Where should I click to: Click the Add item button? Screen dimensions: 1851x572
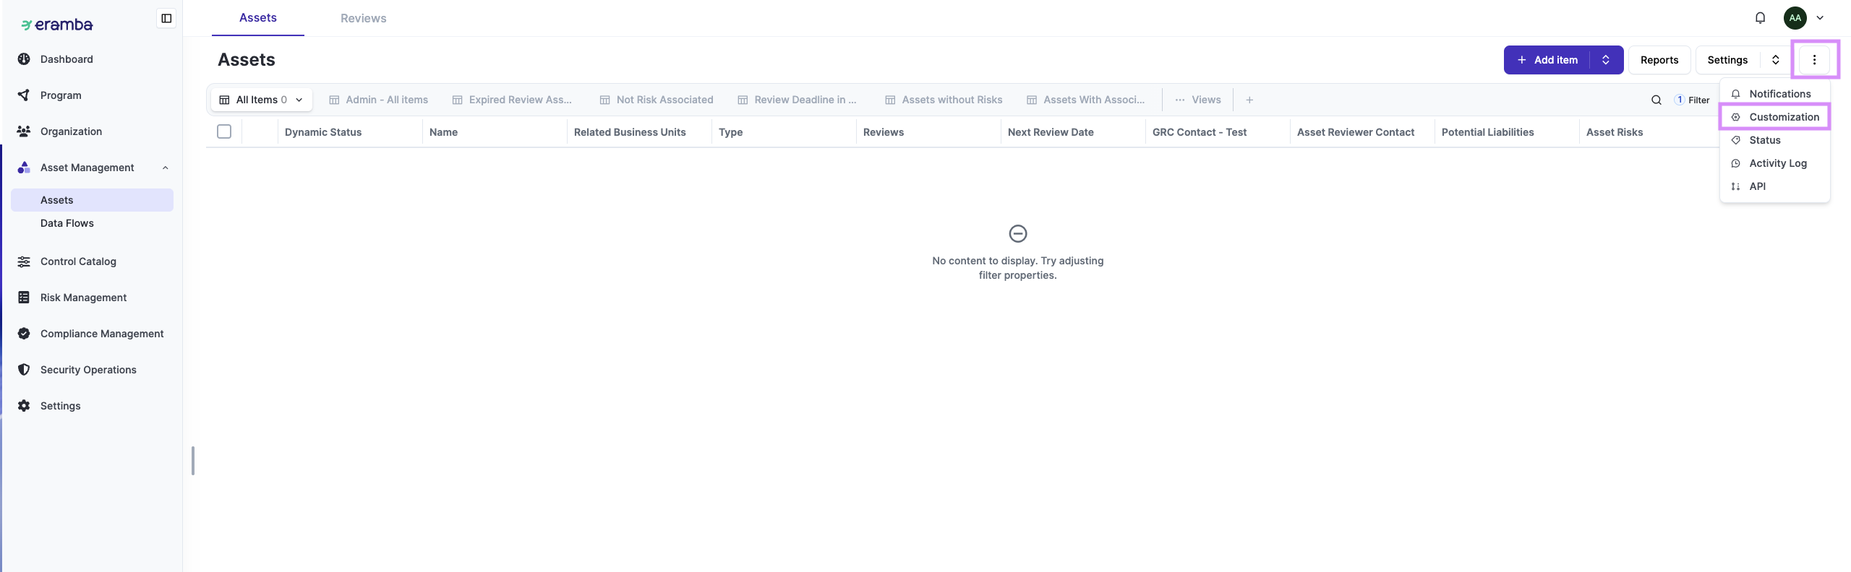pyautogui.click(x=1547, y=60)
